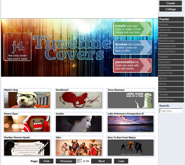This screenshot has width=185, height=165.
Task: Open the Game/Tech category
Action: click(171, 73)
